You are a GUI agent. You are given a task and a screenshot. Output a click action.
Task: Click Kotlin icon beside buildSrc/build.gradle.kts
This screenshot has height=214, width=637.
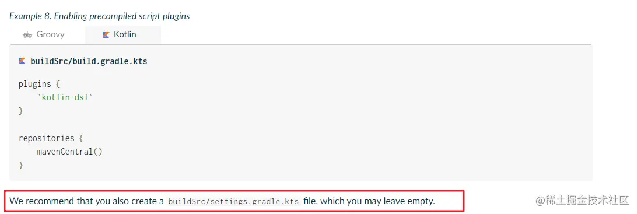pos(22,62)
